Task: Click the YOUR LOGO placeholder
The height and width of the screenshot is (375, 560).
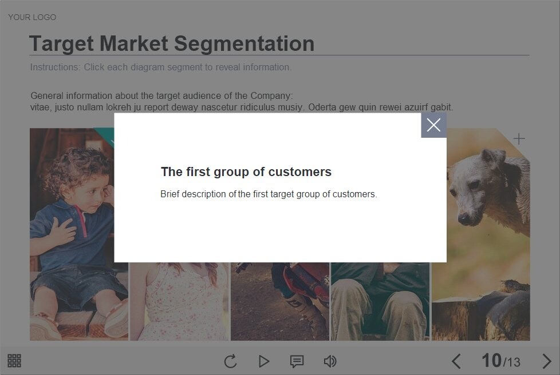Action: (32, 17)
